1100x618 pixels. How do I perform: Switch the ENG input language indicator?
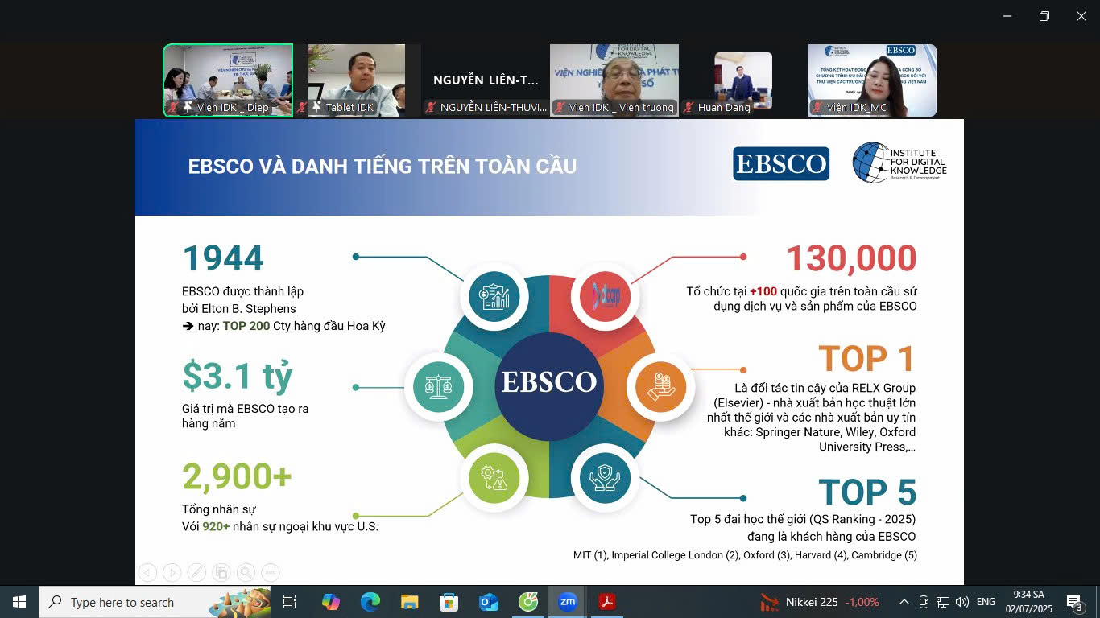click(986, 602)
